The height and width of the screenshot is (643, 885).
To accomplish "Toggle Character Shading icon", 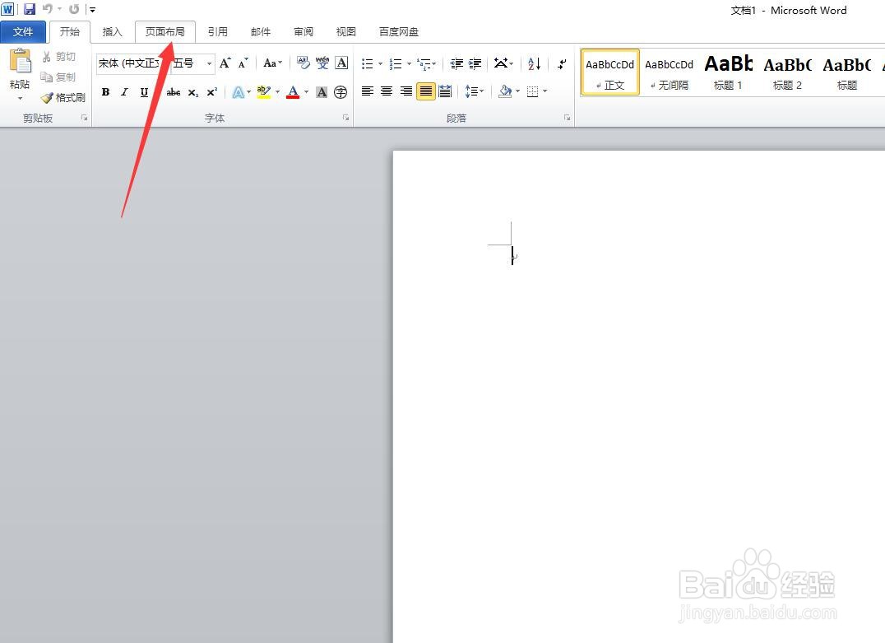I will [x=322, y=92].
